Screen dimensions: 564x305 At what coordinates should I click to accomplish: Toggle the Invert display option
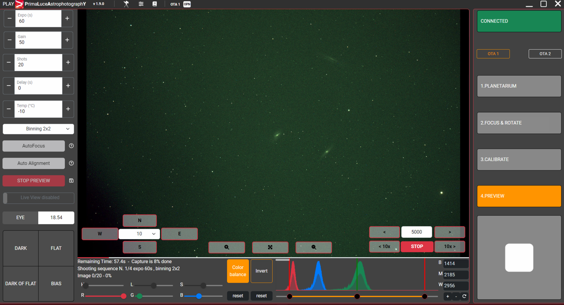coord(261,271)
